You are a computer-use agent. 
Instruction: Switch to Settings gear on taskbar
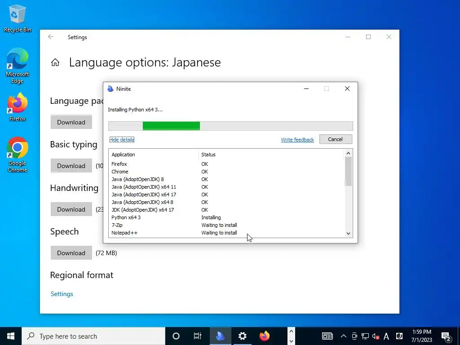pos(242,336)
